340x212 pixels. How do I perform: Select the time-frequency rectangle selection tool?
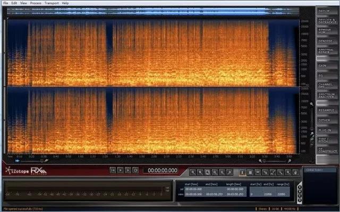[x=250, y=172]
